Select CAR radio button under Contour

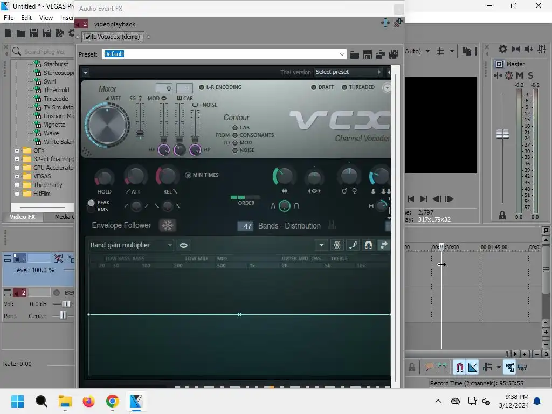tap(235, 127)
